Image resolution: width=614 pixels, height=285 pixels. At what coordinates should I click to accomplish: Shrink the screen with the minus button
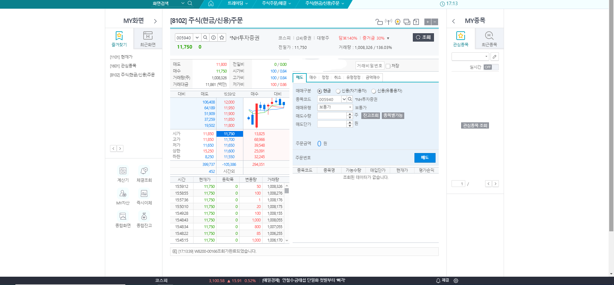[435, 22]
